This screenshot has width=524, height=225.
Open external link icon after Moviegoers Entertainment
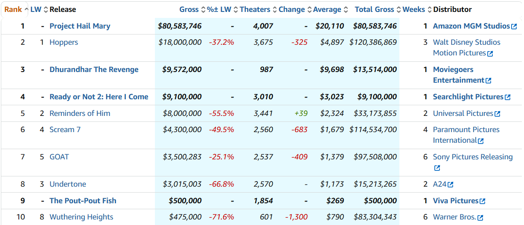click(488, 81)
